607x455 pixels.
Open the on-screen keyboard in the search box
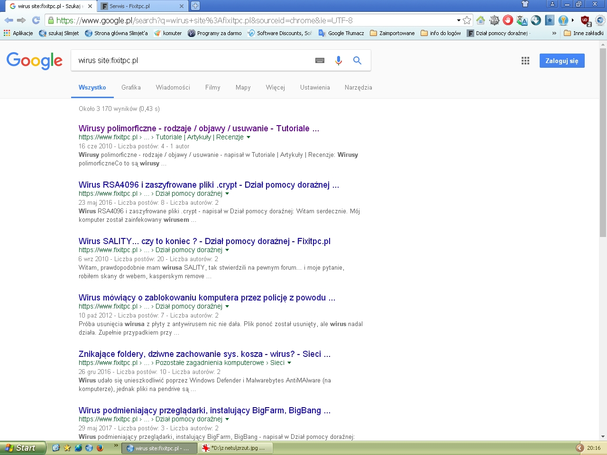[x=320, y=61]
